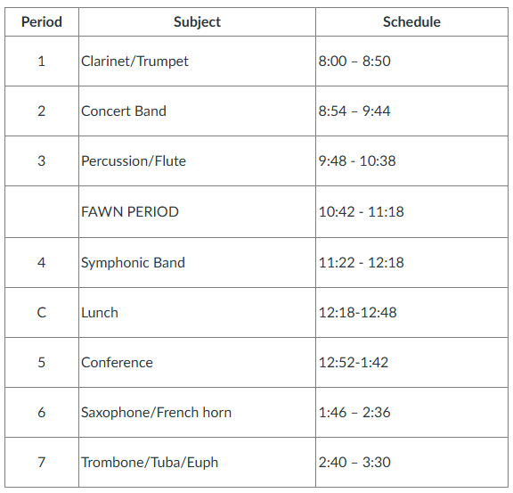Screen dimensions: 513x493
Task: Select the period 7 number cell
Action: [x=42, y=462]
